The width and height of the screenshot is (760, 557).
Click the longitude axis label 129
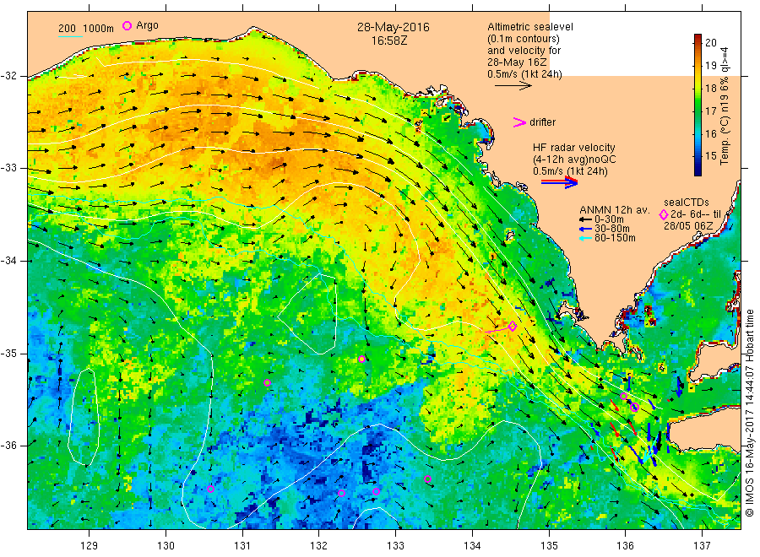coord(90,546)
